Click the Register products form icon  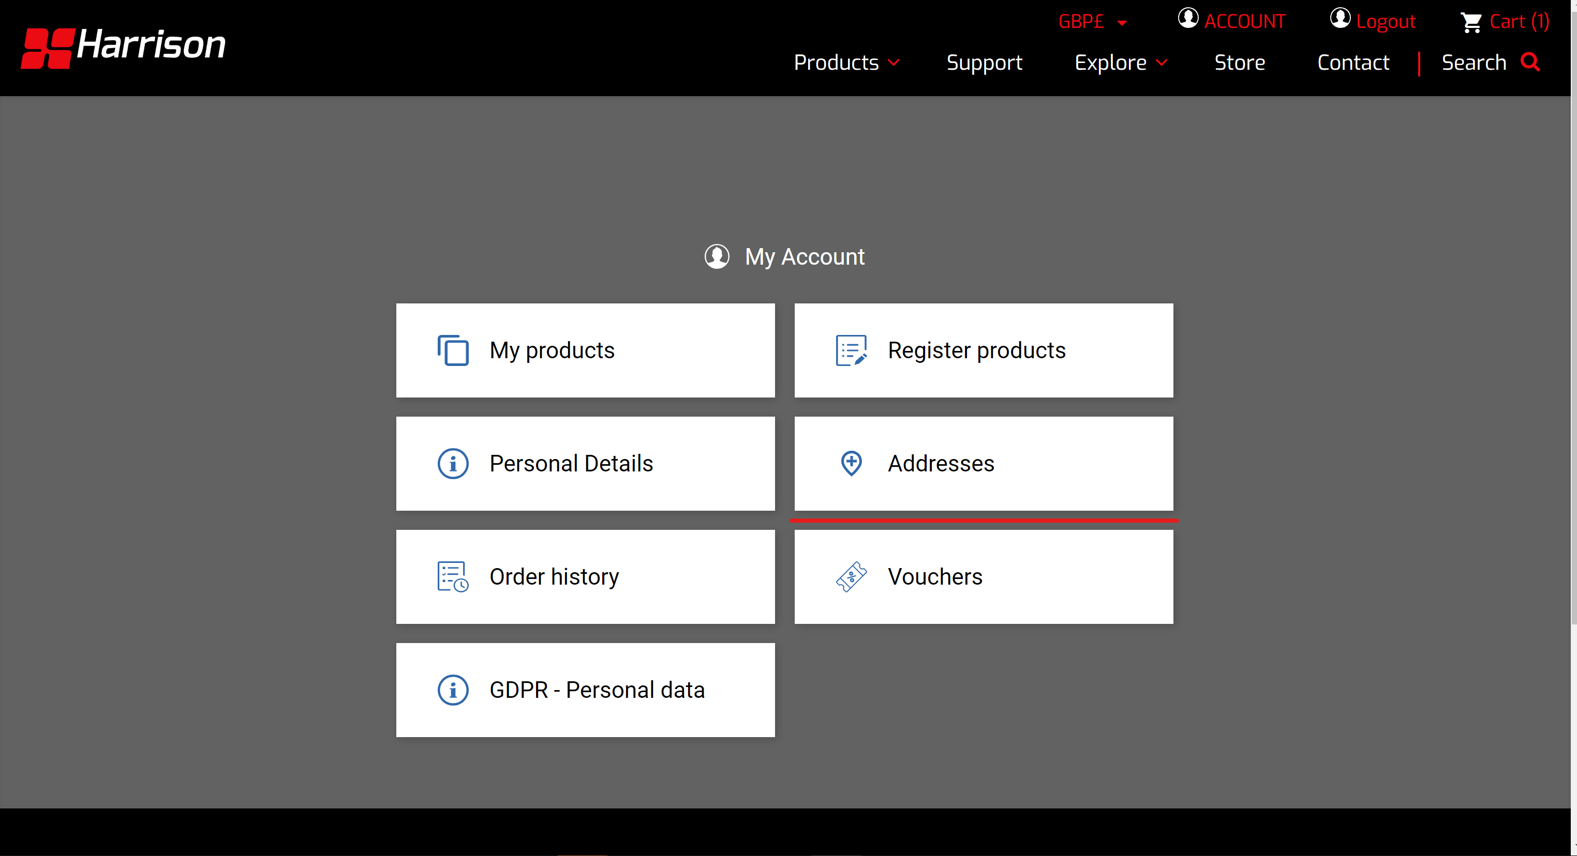[851, 350]
